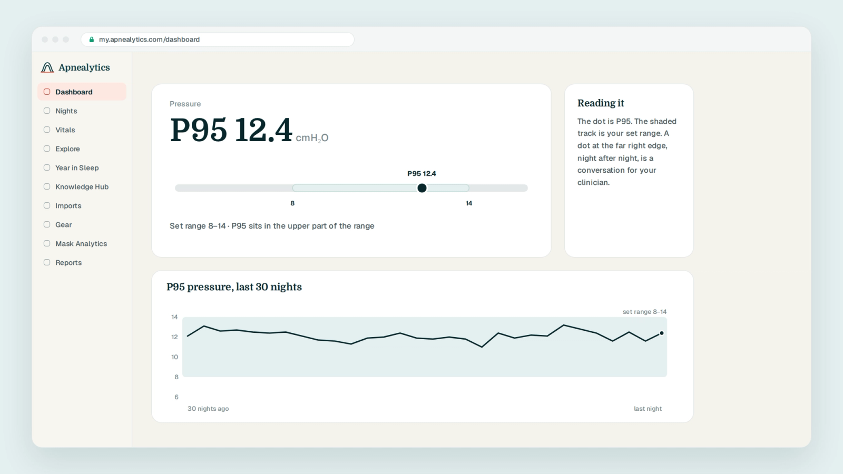Open the Reports page
The image size is (843, 474).
(82, 262)
